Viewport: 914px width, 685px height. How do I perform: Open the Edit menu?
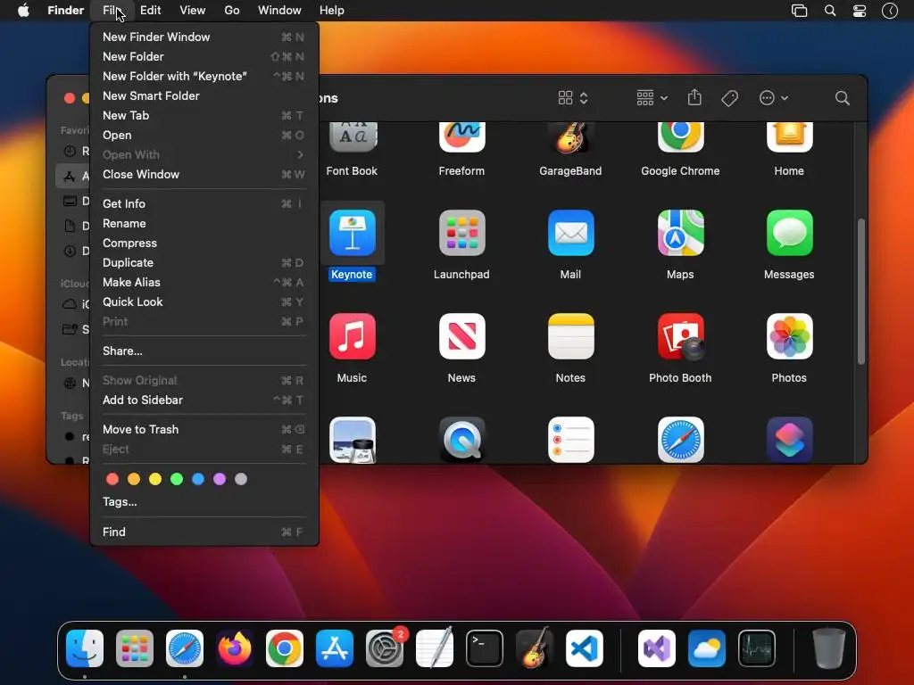click(x=150, y=11)
